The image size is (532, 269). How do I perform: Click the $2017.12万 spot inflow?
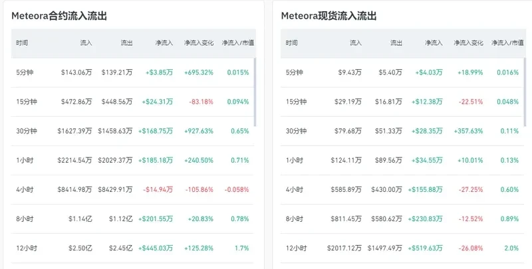pyautogui.click(x=344, y=248)
